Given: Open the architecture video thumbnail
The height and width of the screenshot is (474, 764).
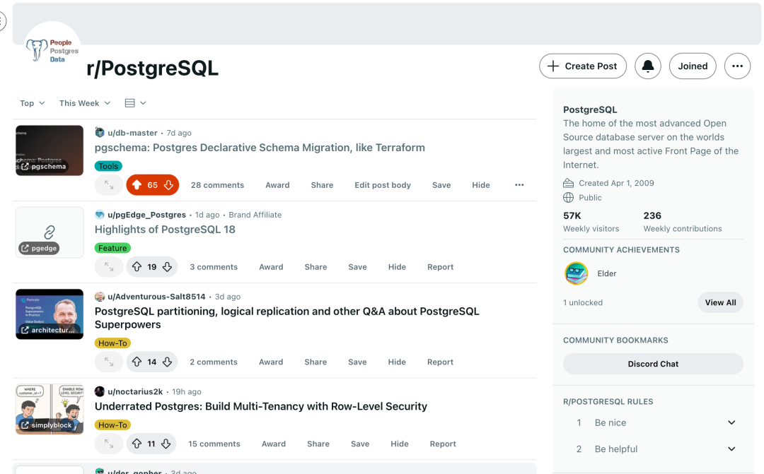Looking at the screenshot, I should pos(50,314).
